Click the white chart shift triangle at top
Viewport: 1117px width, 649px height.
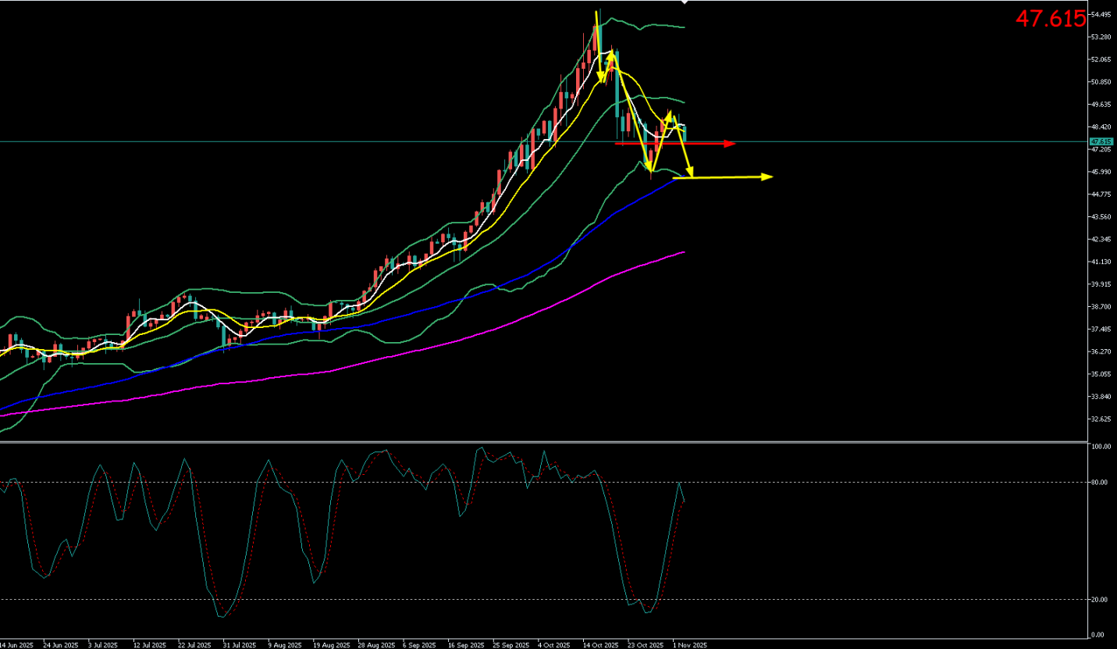685,2
